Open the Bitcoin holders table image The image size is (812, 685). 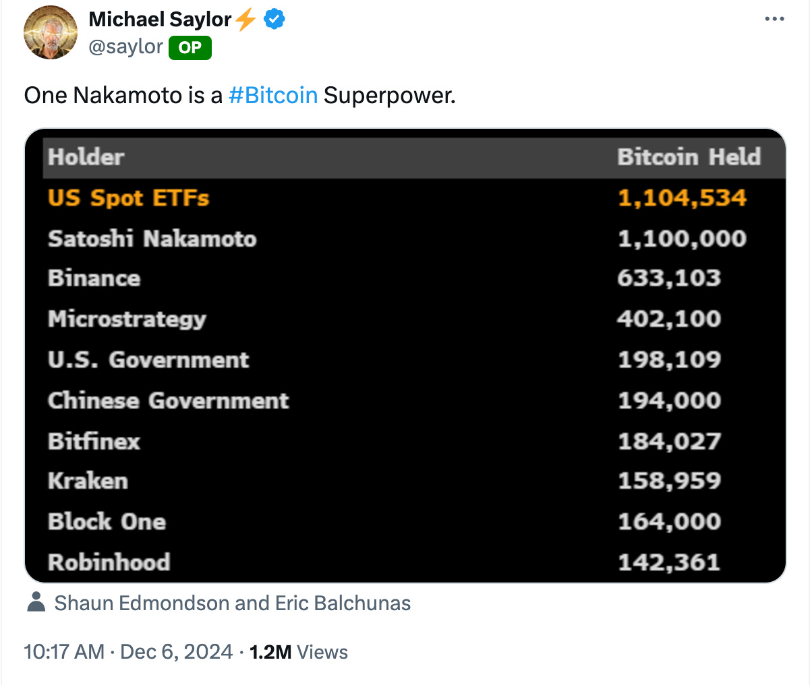coord(405,355)
